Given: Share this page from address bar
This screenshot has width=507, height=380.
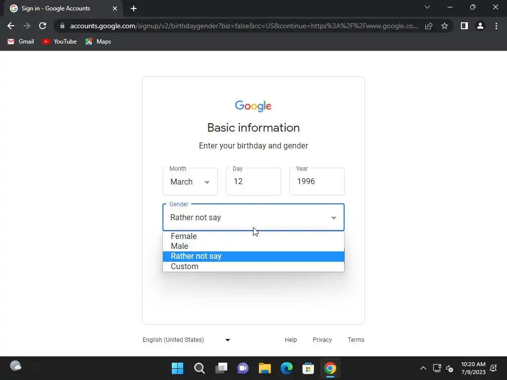Looking at the screenshot, I should [x=429, y=26].
